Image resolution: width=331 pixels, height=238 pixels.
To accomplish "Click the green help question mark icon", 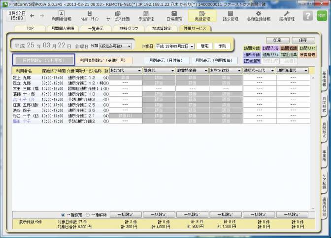I will click(308, 16).
